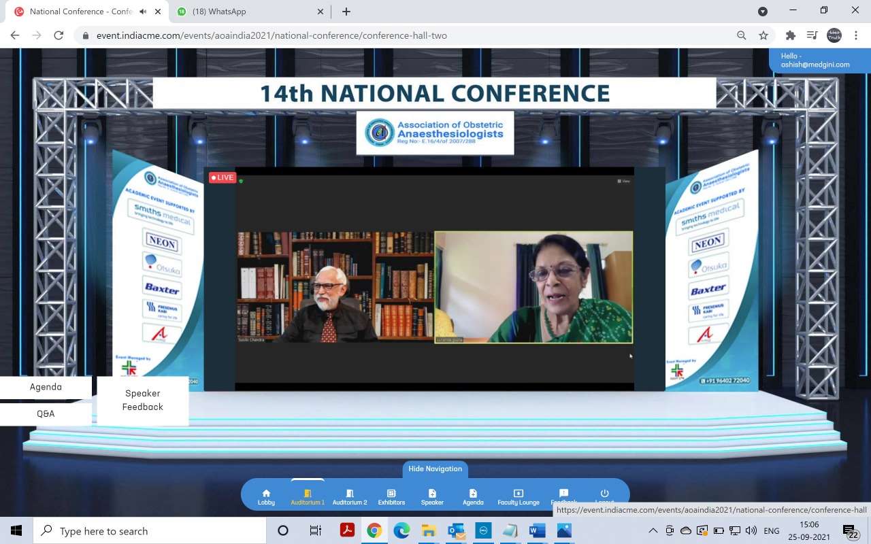Change ENG input language
This screenshot has width=871, height=544.
click(x=772, y=531)
